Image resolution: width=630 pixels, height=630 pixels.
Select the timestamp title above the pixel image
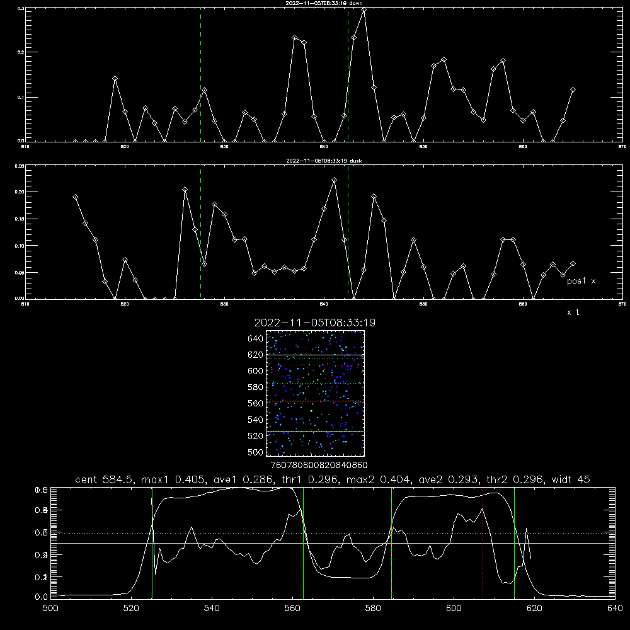click(314, 323)
